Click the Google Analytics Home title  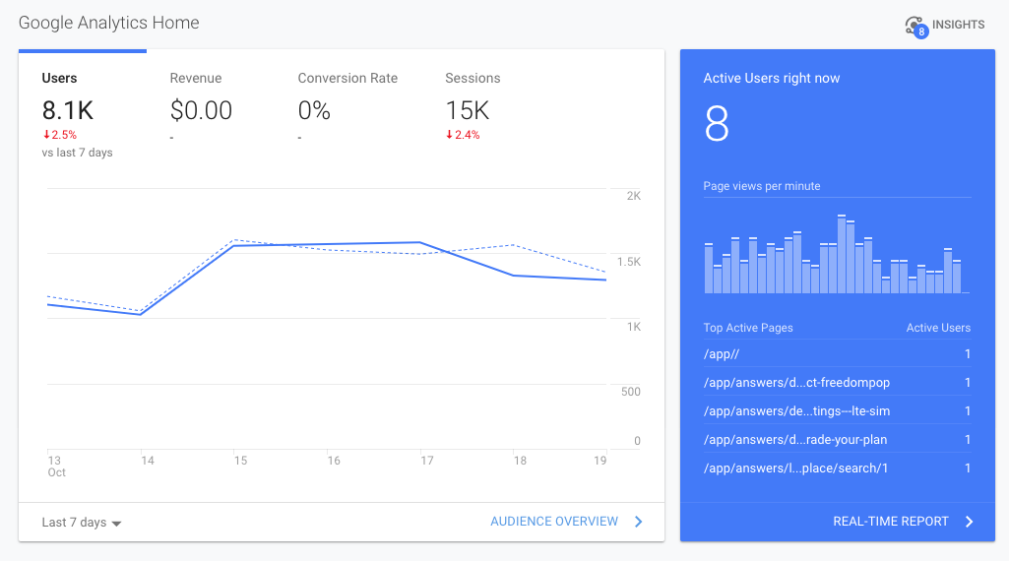pyautogui.click(x=108, y=23)
